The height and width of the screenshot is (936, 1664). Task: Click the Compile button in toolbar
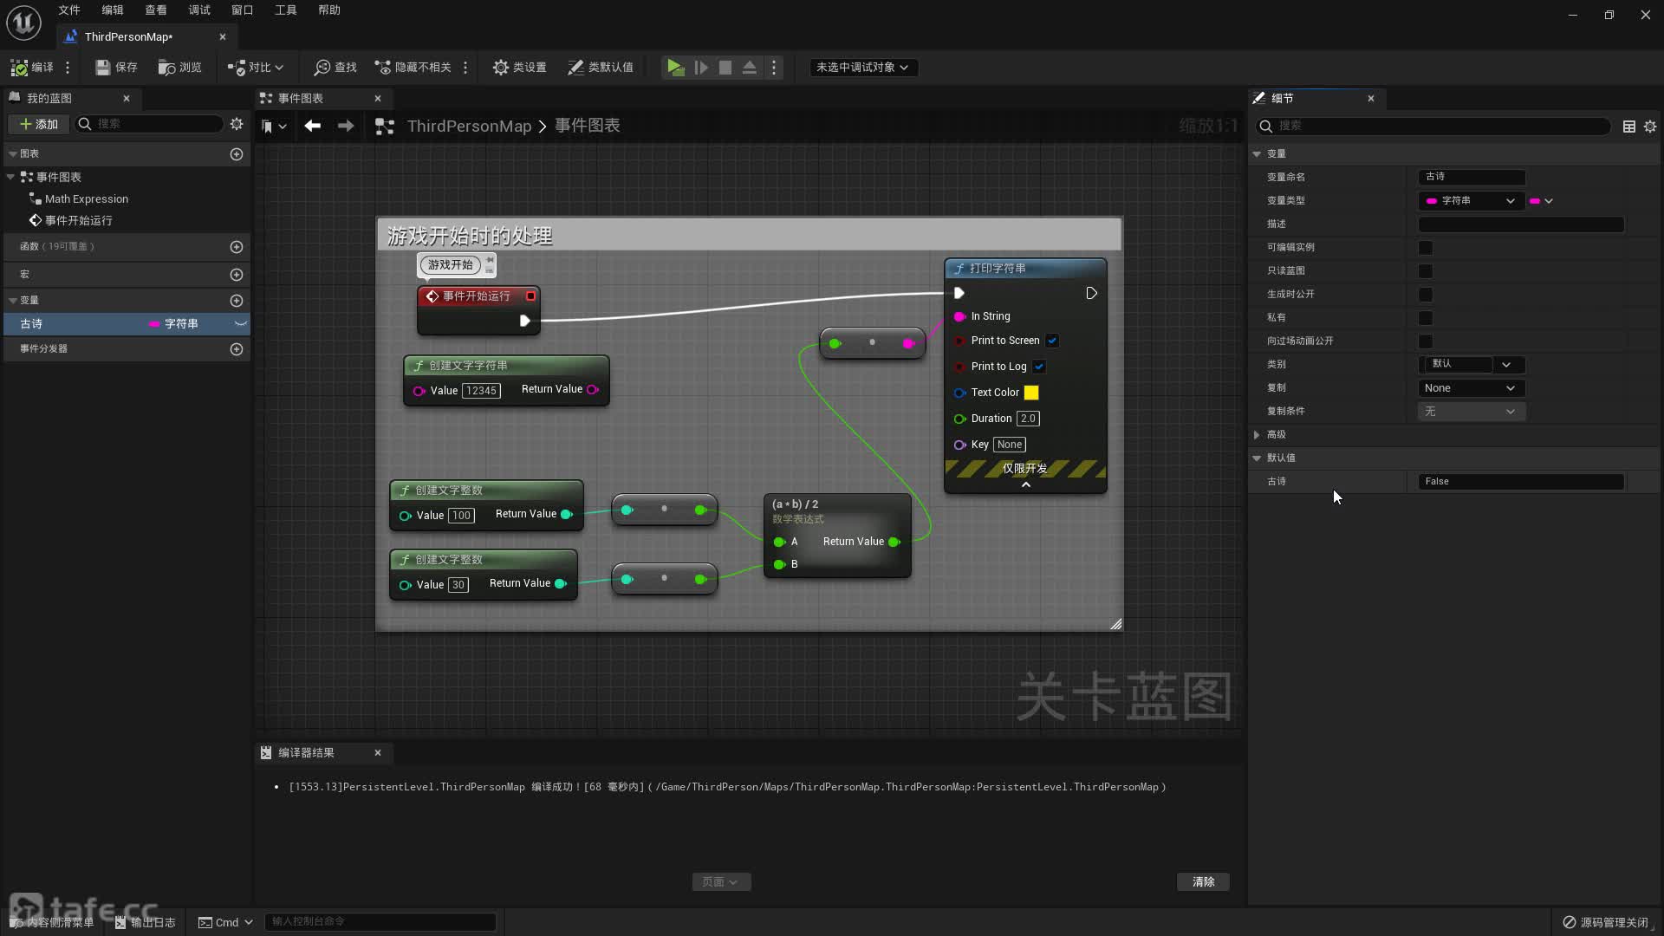[32, 68]
